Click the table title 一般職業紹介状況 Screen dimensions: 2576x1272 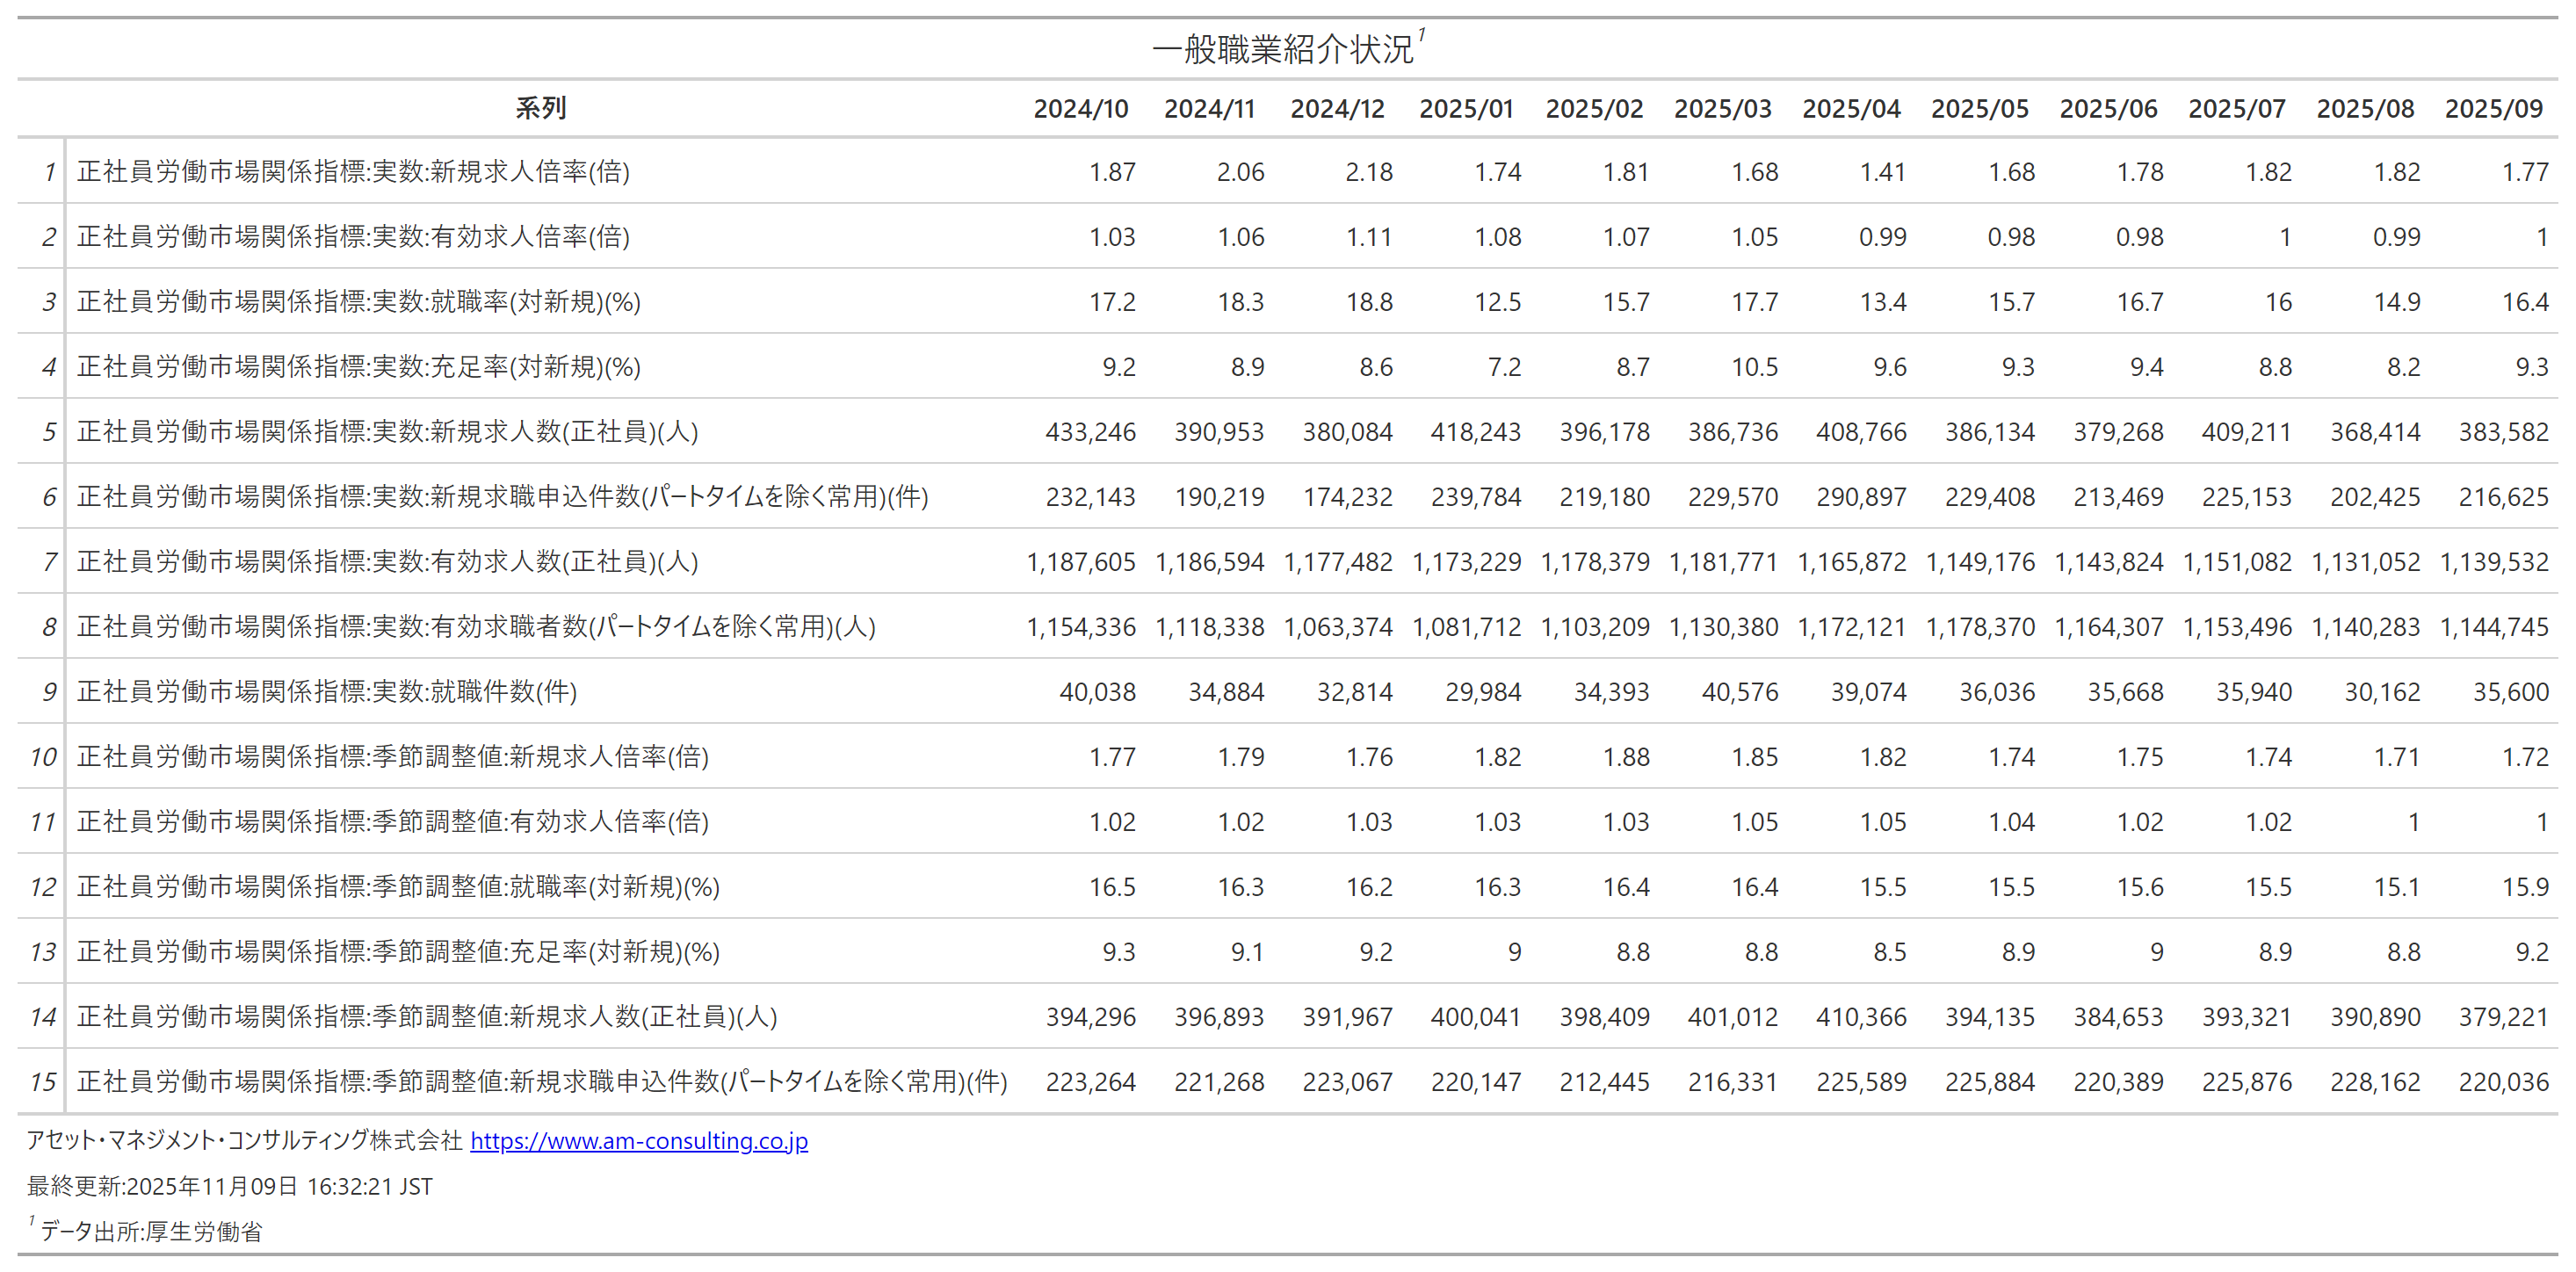(1282, 49)
